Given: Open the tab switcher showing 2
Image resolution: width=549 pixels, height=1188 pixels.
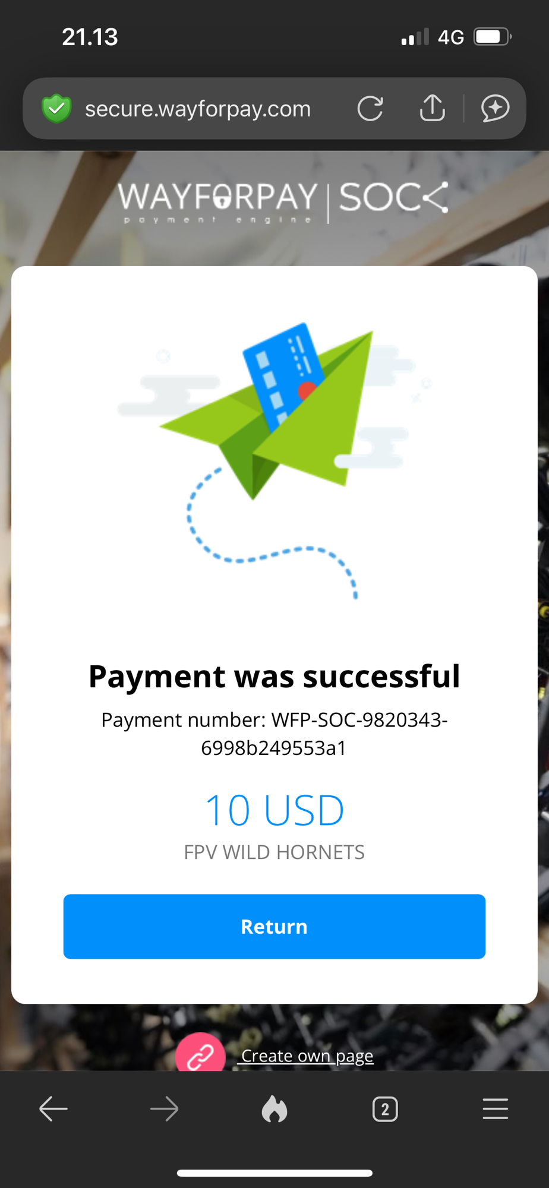Looking at the screenshot, I should click(385, 1109).
